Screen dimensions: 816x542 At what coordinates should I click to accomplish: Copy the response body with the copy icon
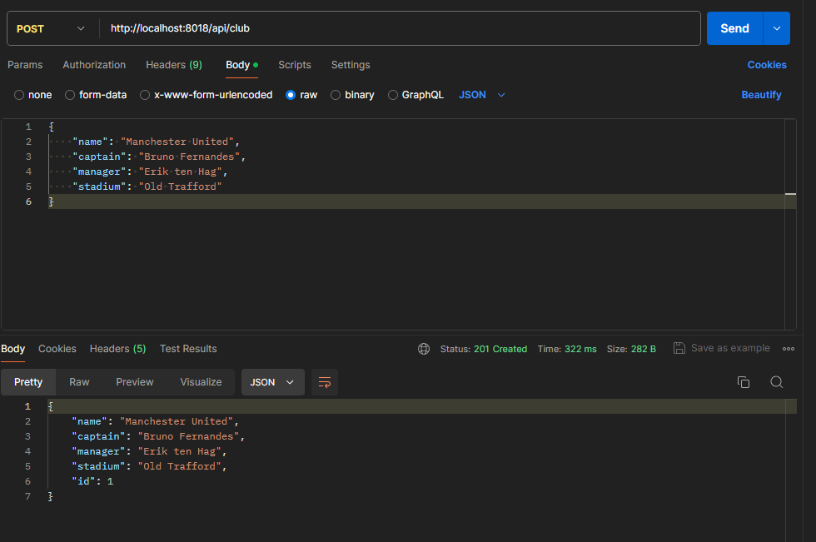pos(744,382)
